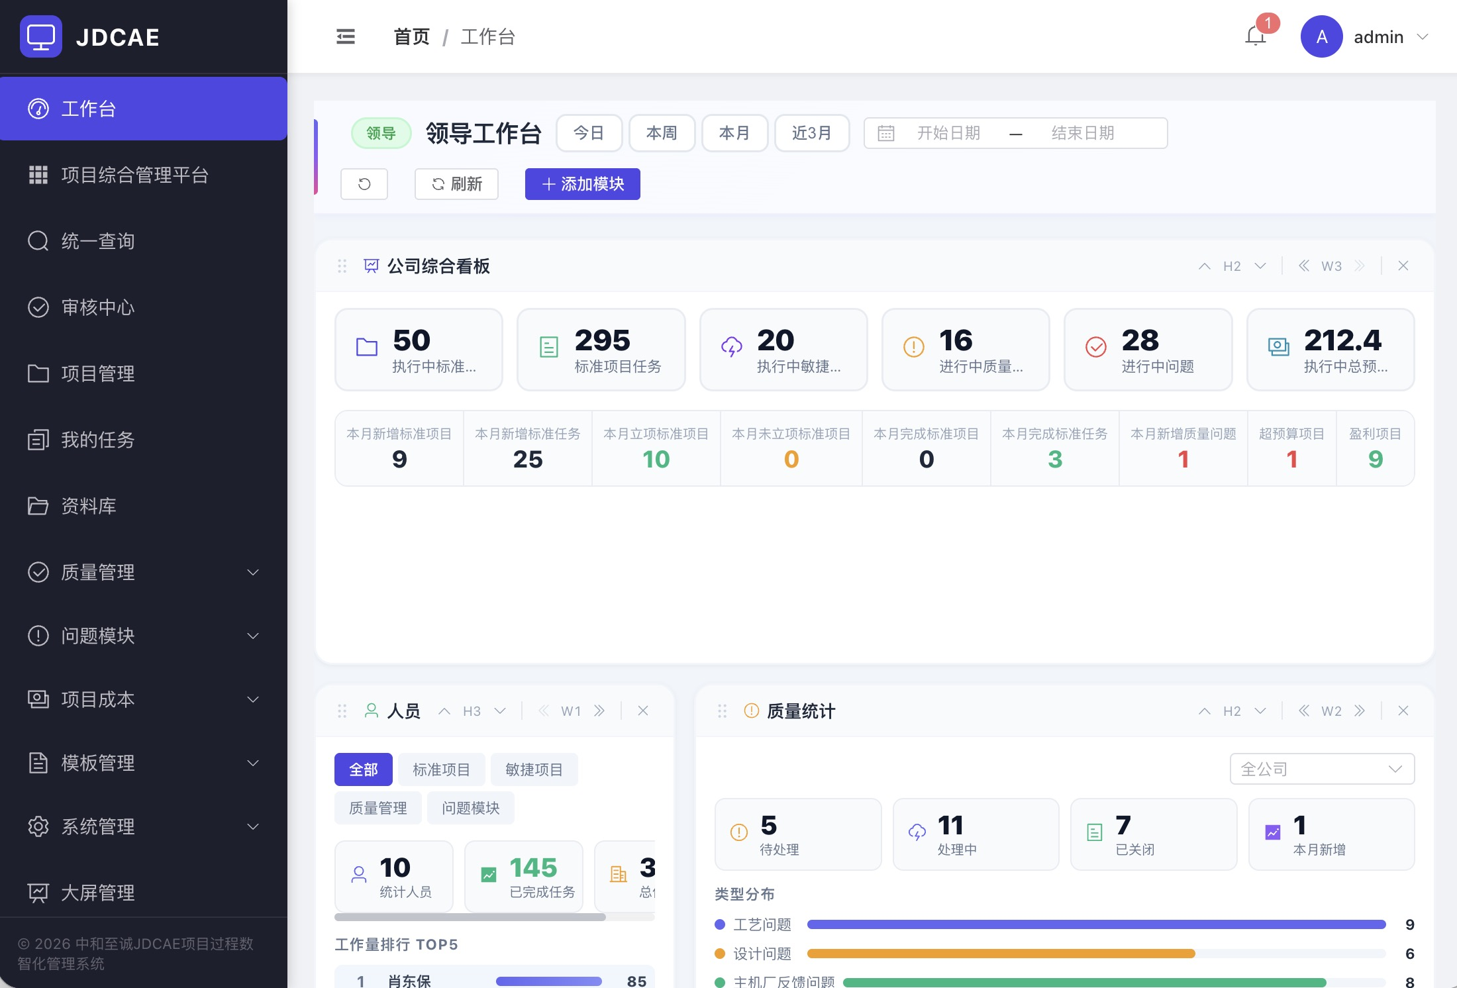1457x988 pixels.
Task: Click the 质量统计 drag handle
Action: [723, 711]
